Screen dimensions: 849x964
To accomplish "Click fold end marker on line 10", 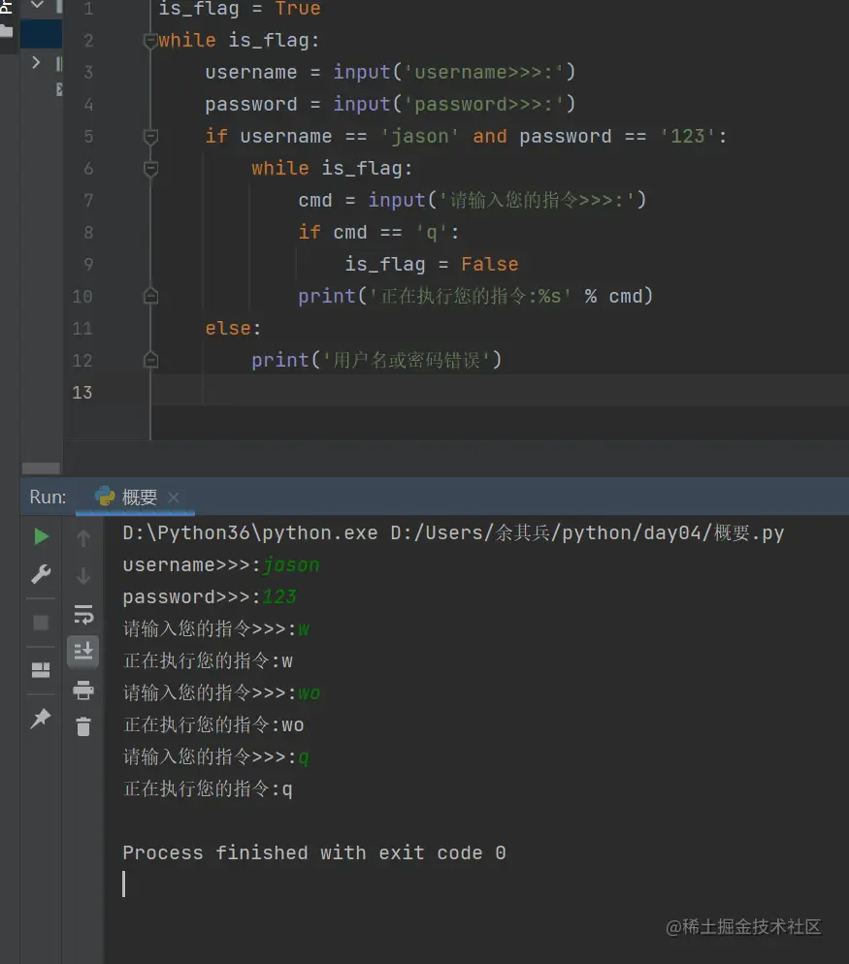I will 150,297.
